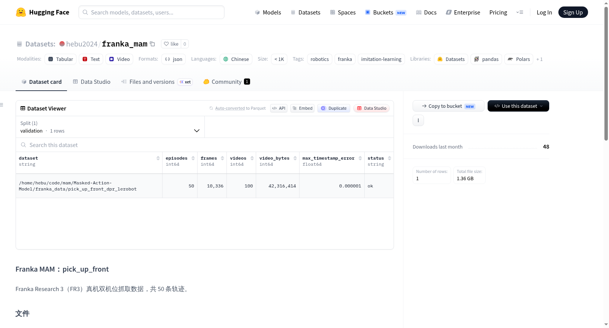
Task: Click the hebu2024 avatar icon
Action: (62, 44)
